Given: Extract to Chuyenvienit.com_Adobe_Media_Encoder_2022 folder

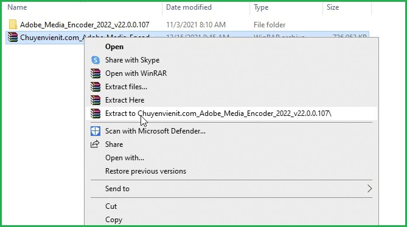Looking at the screenshot, I should 231,113.
